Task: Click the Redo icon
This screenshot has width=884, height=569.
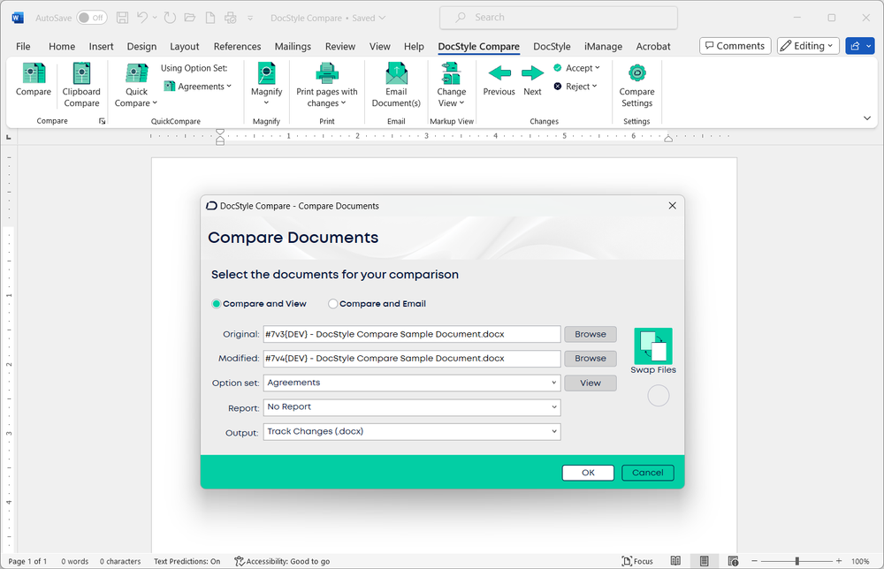Action: pos(170,18)
